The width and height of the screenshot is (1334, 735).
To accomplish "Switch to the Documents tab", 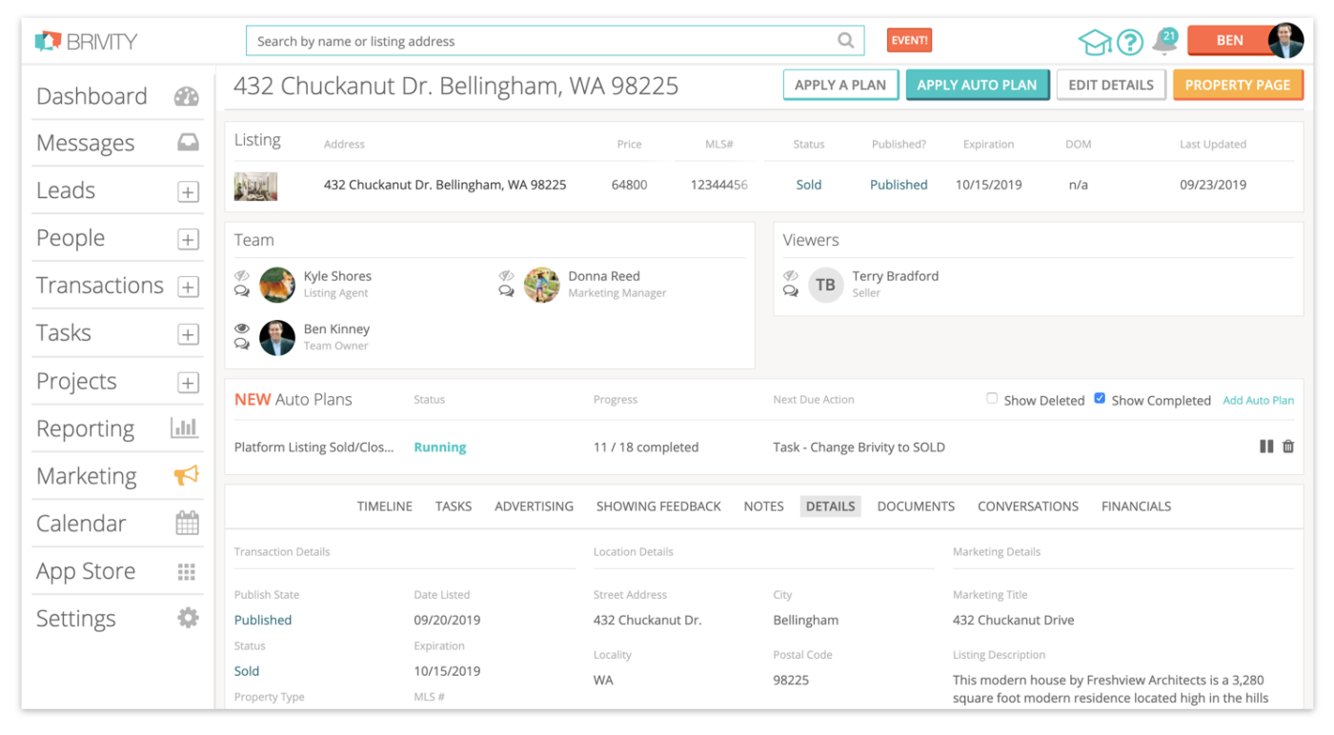I will coord(915,506).
